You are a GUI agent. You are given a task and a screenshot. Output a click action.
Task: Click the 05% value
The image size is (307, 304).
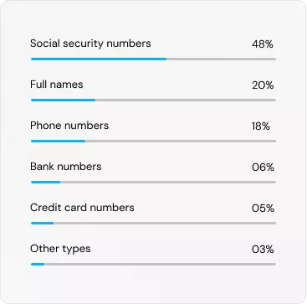click(x=263, y=209)
